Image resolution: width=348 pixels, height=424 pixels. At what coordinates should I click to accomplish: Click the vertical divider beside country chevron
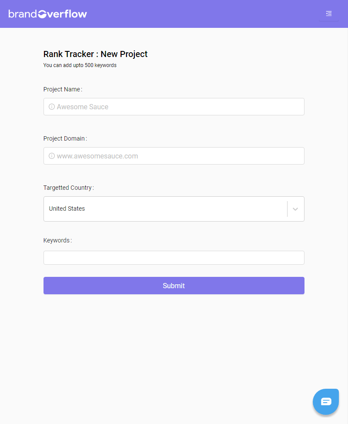(x=287, y=209)
